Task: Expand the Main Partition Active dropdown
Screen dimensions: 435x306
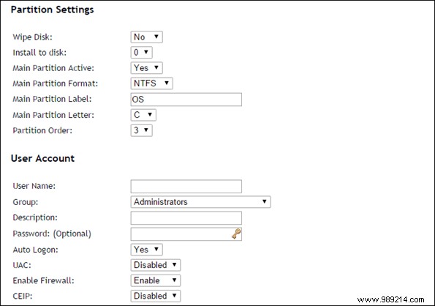Action: point(146,68)
